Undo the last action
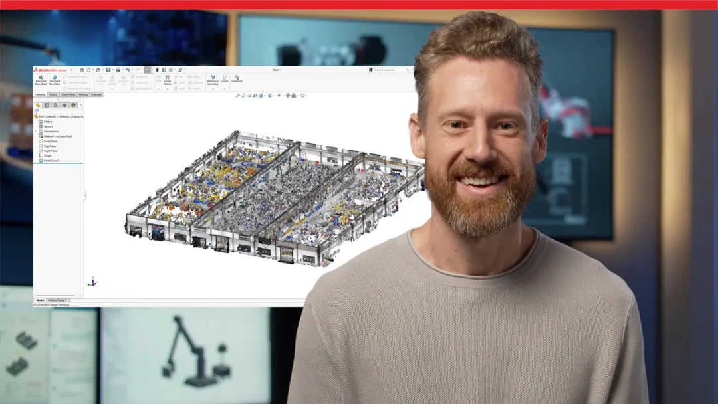718x404 pixels. click(128, 70)
